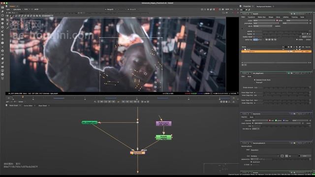Toggle the alpha checkbox in Roto8 output
The height and width of the screenshot is (177, 315).
277,21
